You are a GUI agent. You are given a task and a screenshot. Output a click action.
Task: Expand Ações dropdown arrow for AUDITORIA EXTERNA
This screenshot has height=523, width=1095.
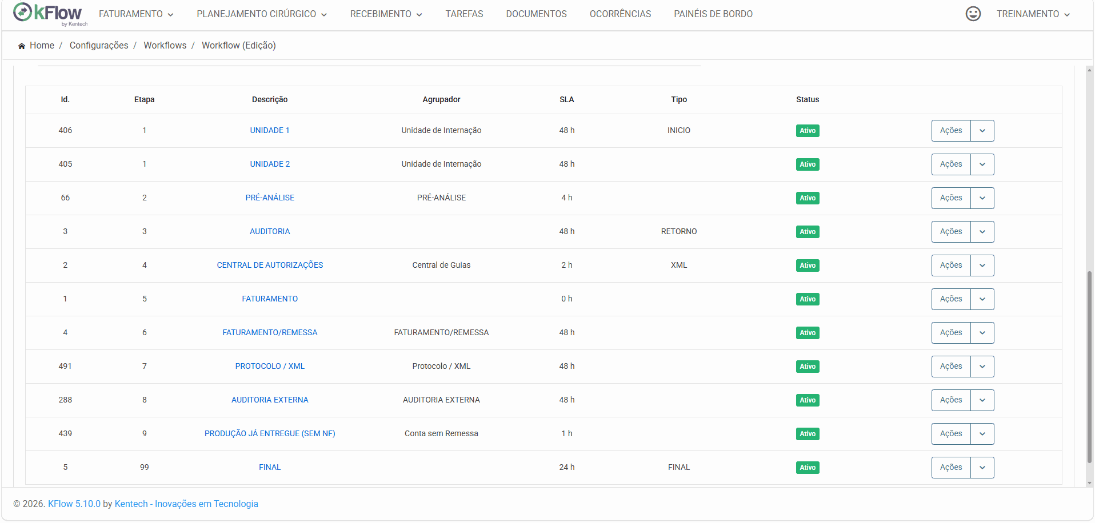pyautogui.click(x=982, y=400)
